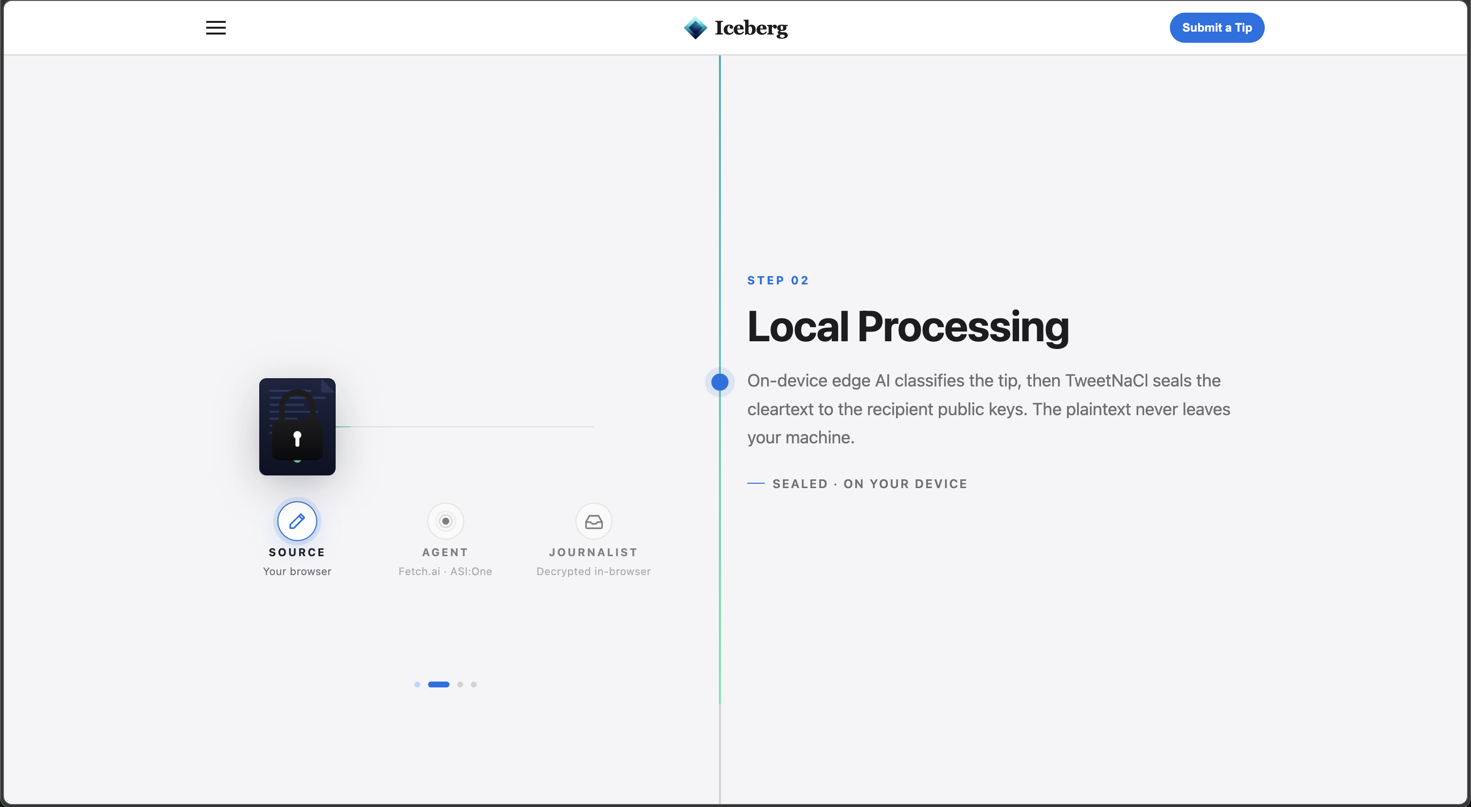The height and width of the screenshot is (807, 1471).
Task: Click the JOURNALIST stage label
Action: point(593,552)
